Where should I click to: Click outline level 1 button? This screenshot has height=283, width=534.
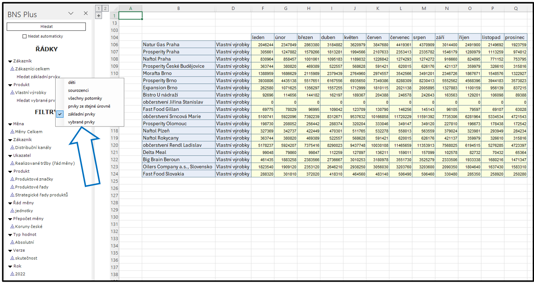98,8
